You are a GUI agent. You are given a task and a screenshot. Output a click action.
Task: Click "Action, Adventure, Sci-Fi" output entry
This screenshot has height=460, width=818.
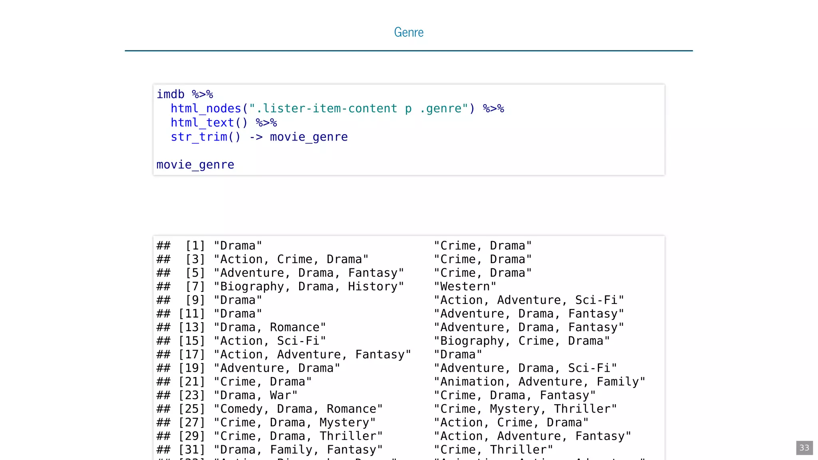(529, 300)
